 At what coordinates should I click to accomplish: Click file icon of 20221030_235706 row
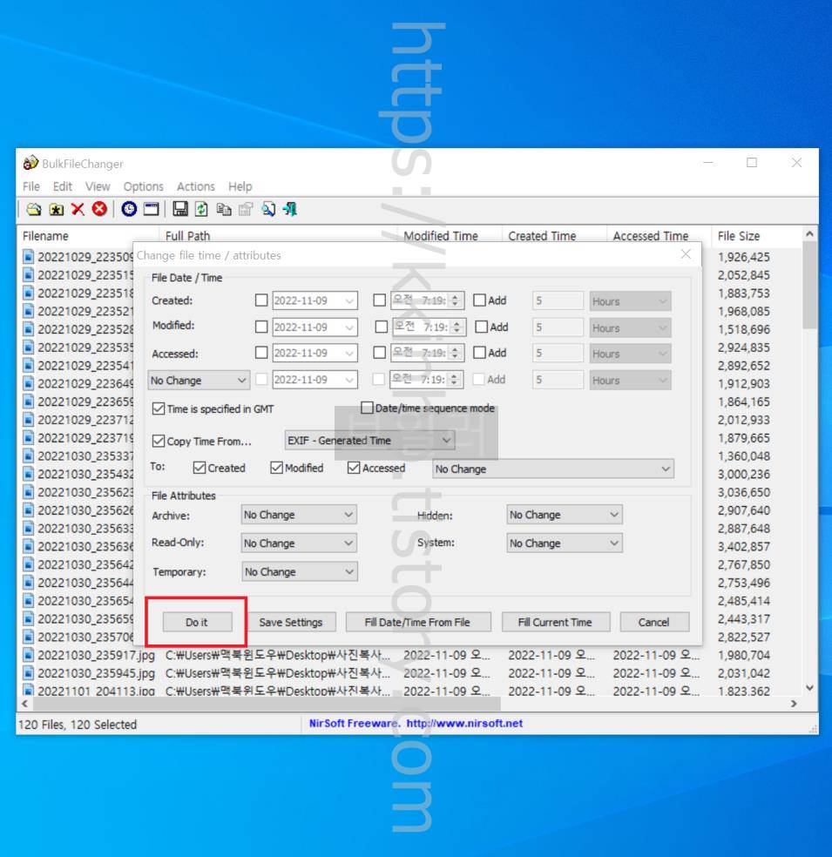(x=29, y=637)
